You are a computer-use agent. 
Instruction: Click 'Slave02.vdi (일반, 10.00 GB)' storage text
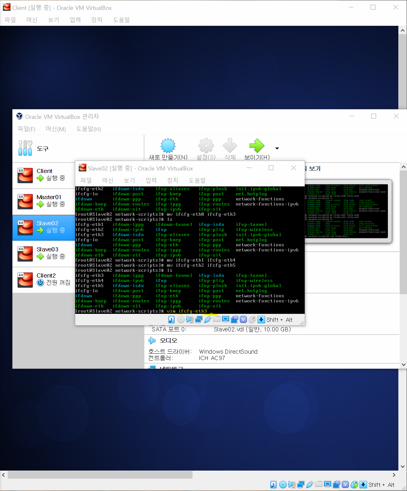click(252, 329)
